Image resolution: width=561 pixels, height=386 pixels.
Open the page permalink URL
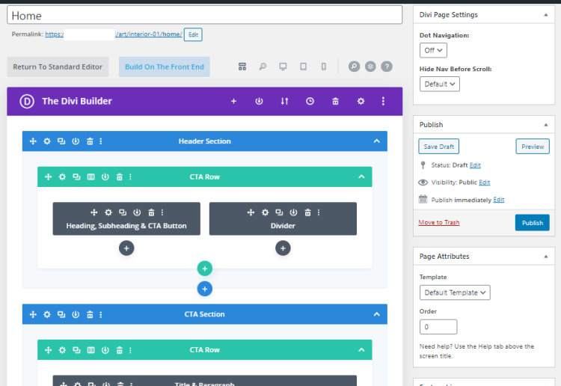tap(114, 34)
